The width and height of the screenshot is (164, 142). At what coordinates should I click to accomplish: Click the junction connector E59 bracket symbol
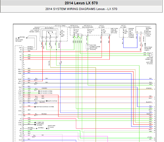point(151,55)
